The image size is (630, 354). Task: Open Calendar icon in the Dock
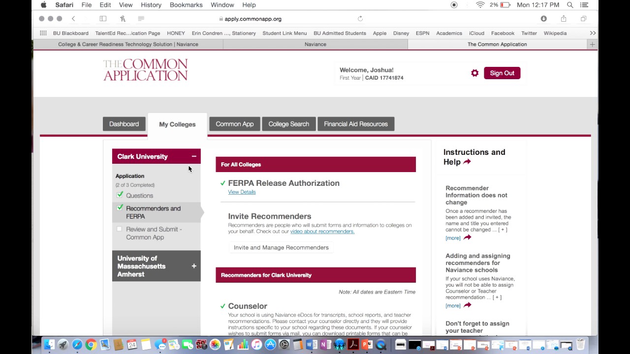click(132, 345)
